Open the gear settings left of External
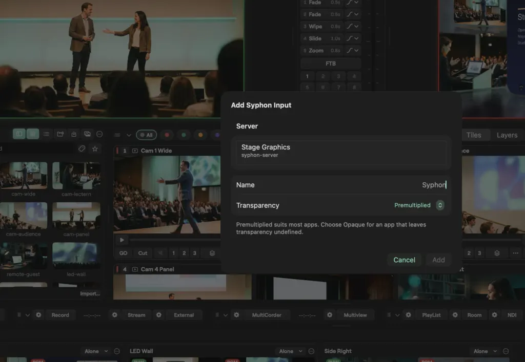The width and height of the screenshot is (525, 362). click(x=159, y=315)
